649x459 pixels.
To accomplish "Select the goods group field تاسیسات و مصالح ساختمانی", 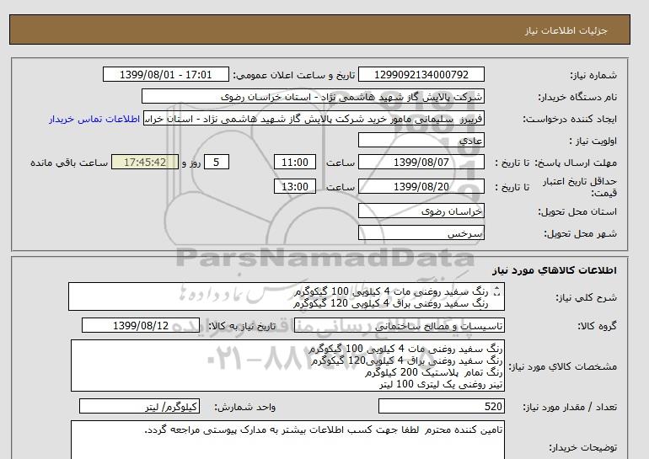I will click(x=399, y=326).
